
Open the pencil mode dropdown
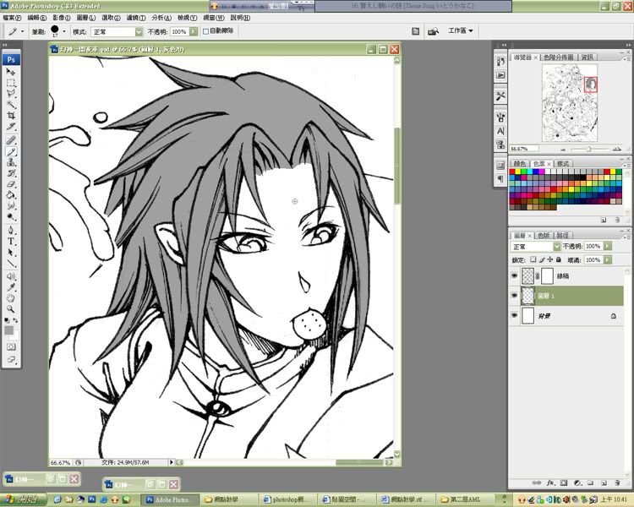tap(139, 31)
